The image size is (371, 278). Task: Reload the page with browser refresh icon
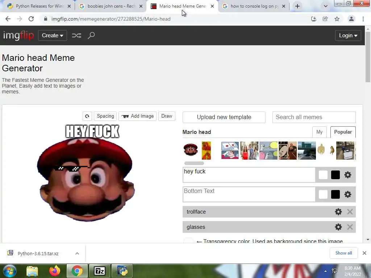pos(31,19)
